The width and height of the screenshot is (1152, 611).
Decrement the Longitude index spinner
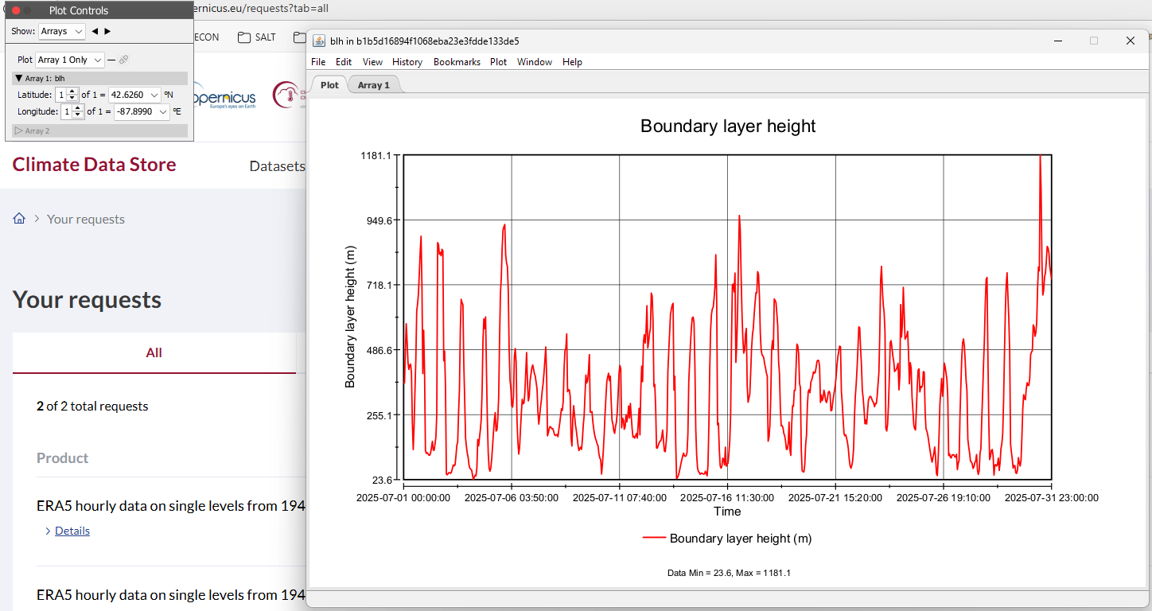(77, 115)
